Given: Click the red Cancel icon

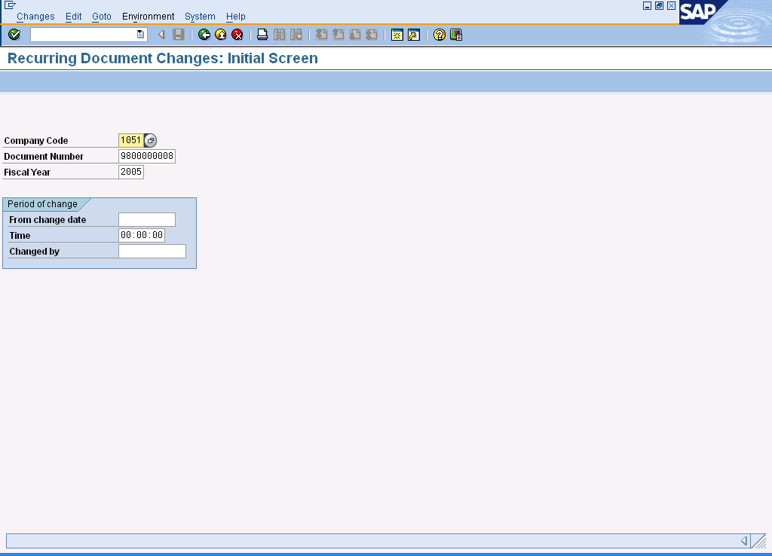Looking at the screenshot, I should pos(237,35).
